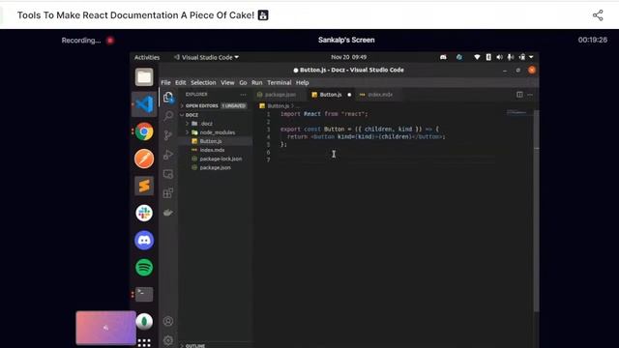Open the Terminal menu
619x348 pixels.
(280, 83)
